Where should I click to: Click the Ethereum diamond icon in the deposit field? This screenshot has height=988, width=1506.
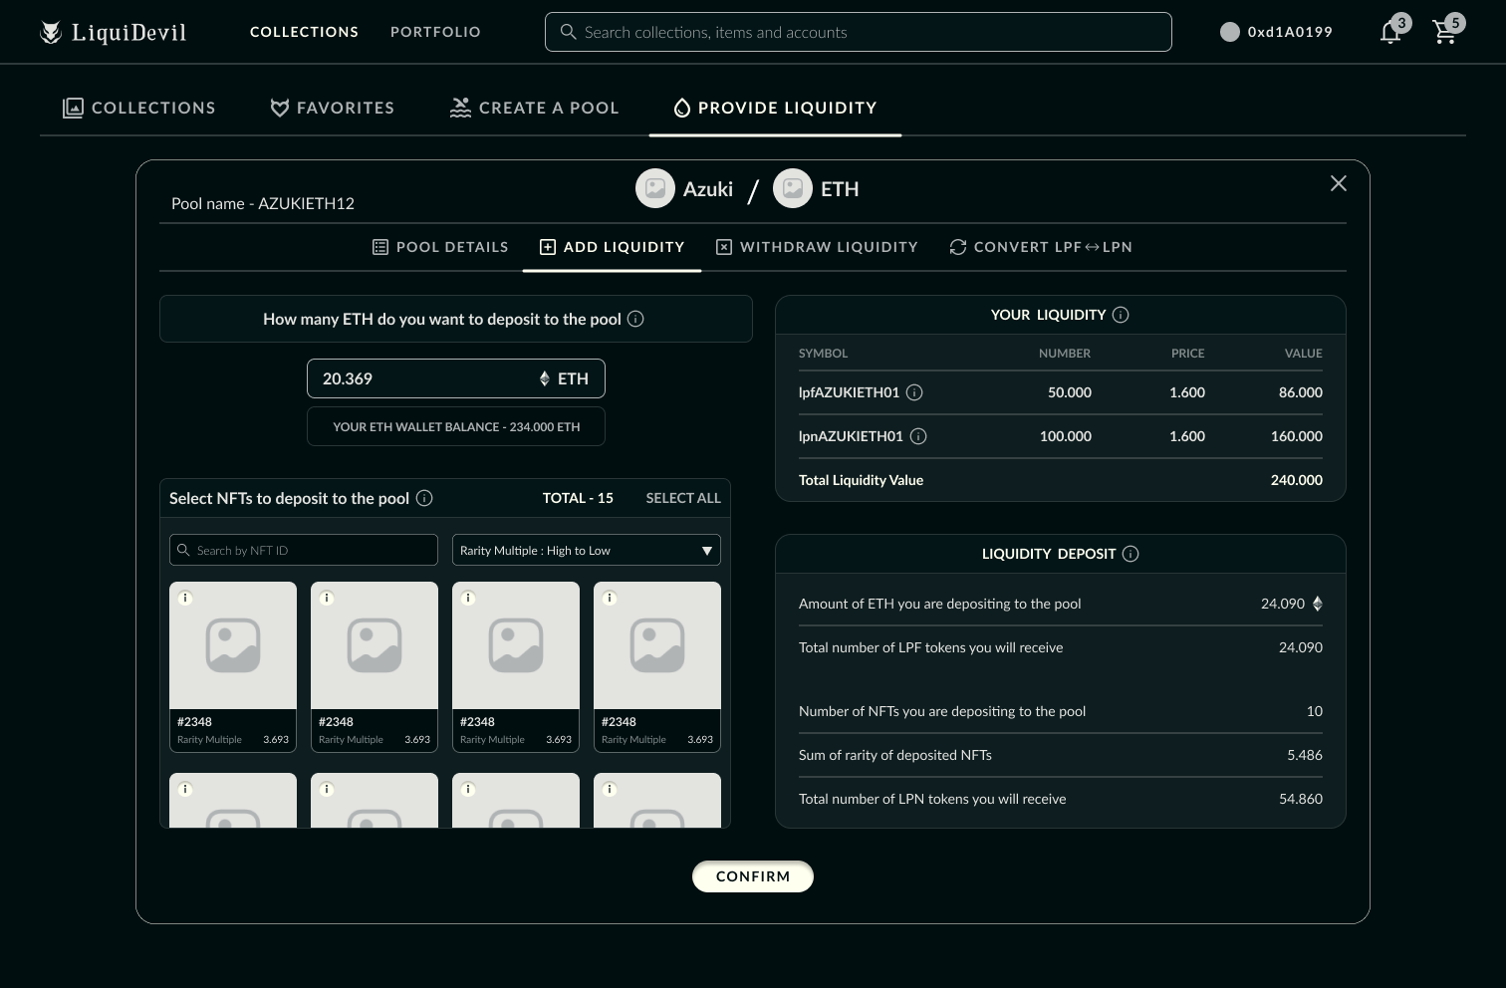click(545, 378)
